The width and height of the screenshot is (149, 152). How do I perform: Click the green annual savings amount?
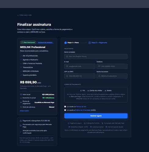coord(48,98)
